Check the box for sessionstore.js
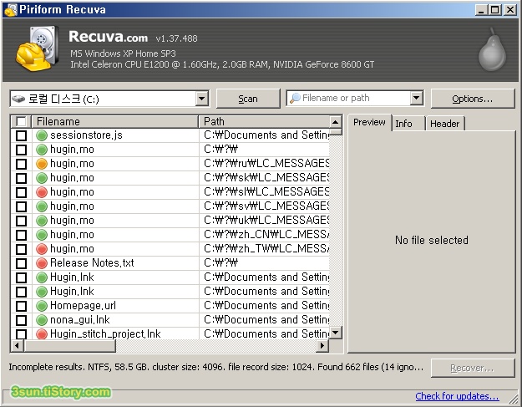 [22, 135]
